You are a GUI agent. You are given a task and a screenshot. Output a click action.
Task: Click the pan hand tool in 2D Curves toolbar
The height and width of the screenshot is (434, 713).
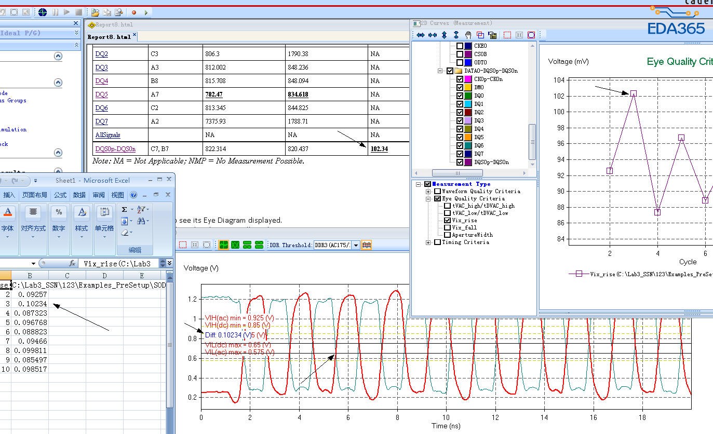coord(468,35)
